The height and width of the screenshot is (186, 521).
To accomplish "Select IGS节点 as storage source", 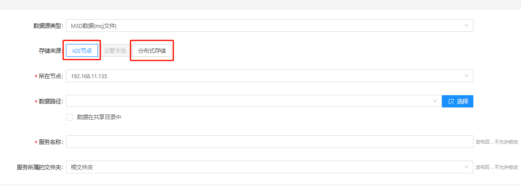I will tap(82, 51).
